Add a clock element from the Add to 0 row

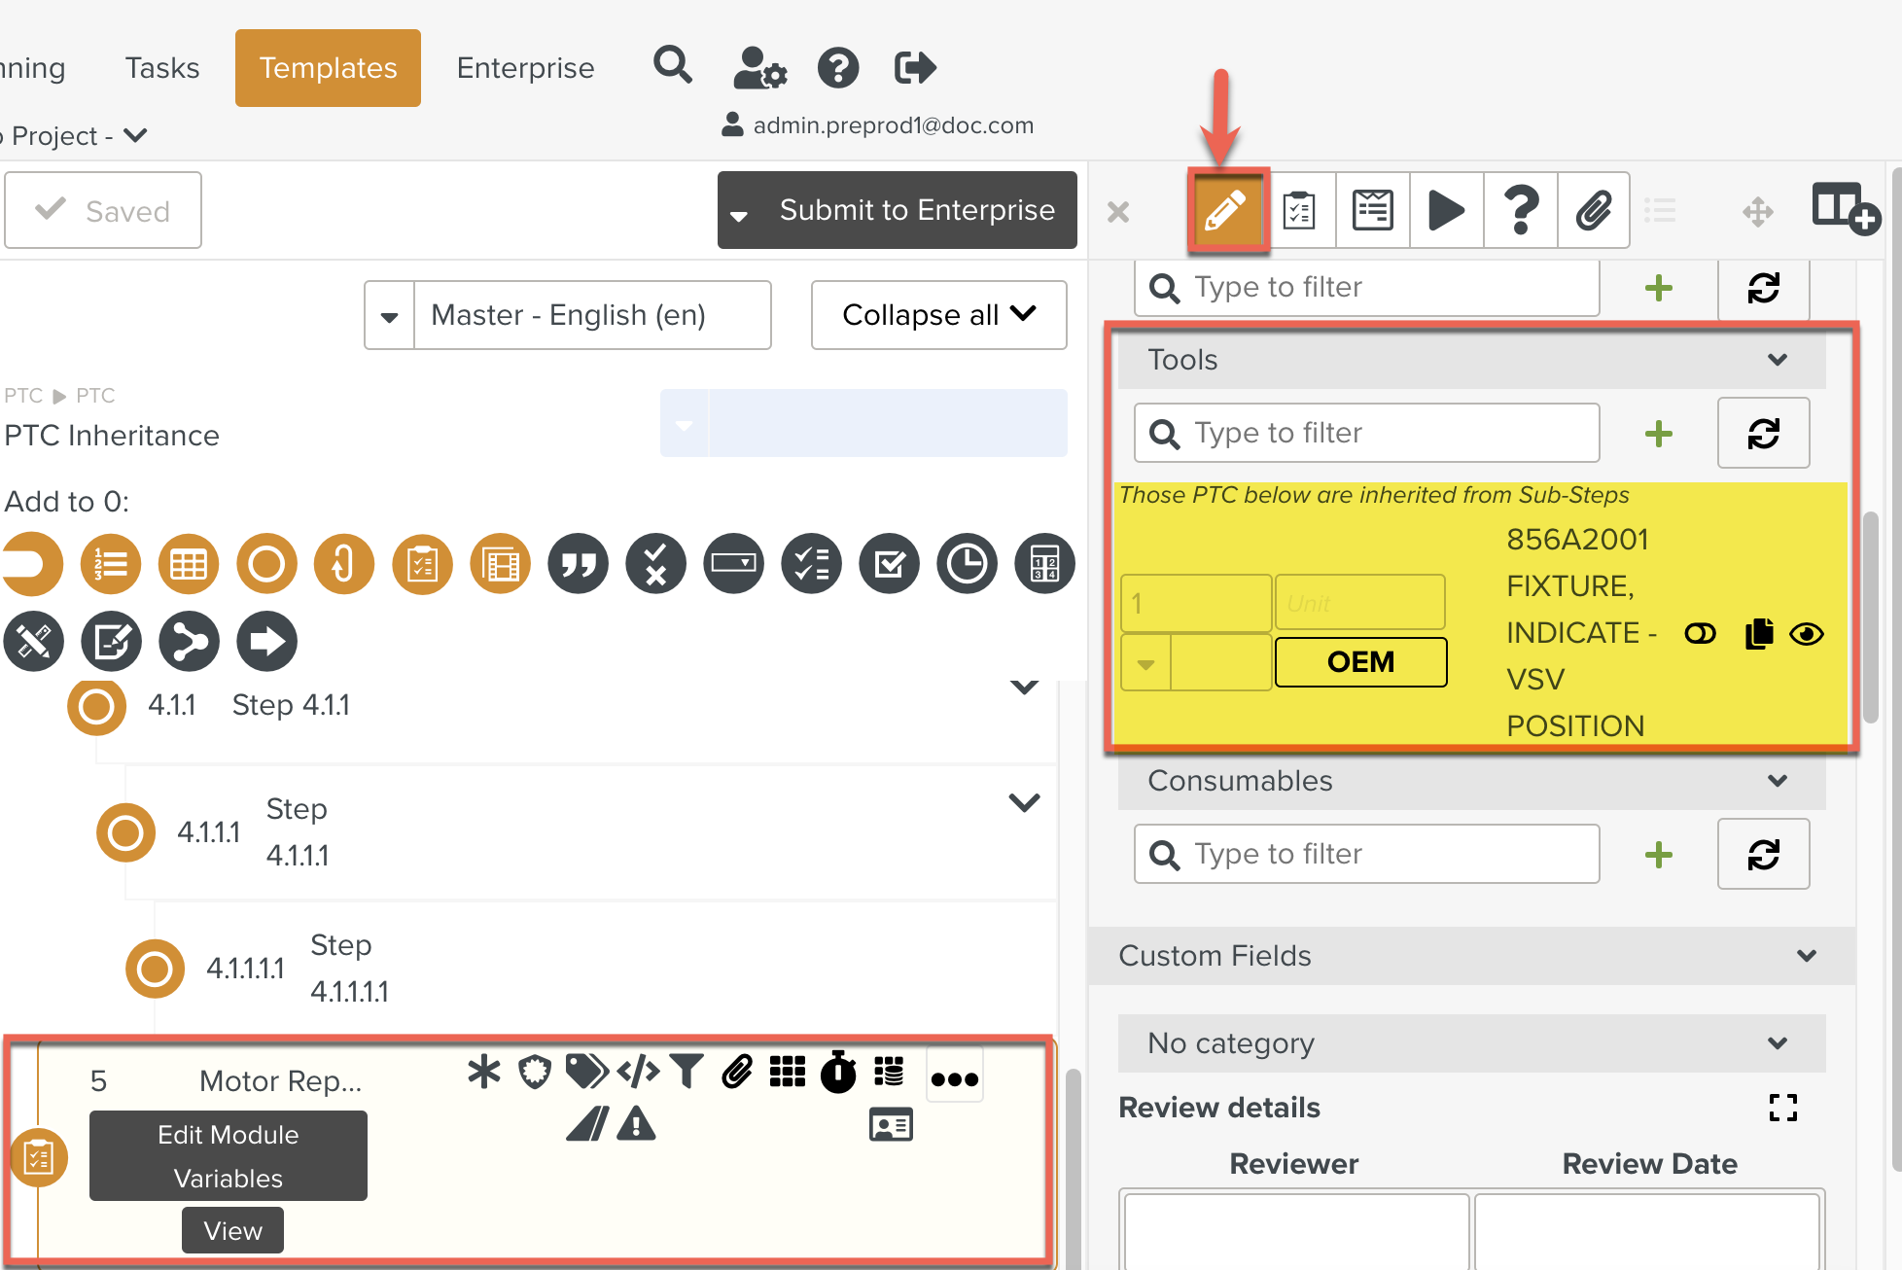pos(967,563)
